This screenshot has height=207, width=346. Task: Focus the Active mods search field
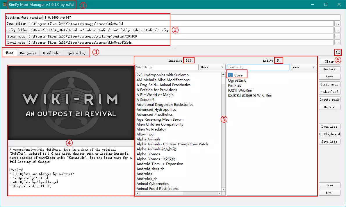(258, 67)
